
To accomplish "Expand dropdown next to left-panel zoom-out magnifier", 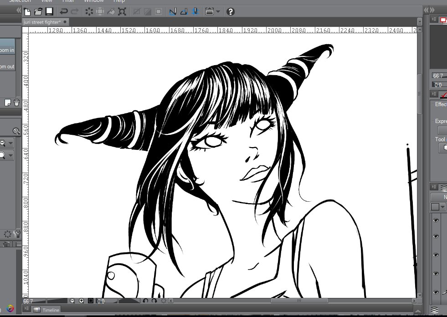I will click(10, 143).
